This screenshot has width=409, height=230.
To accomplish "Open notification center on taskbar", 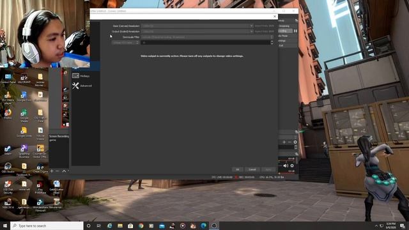I will pyautogui.click(x=403, y=226).
